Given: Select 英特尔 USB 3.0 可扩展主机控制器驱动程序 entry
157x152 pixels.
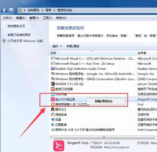Looking at the screenshot, I should 85,130.
